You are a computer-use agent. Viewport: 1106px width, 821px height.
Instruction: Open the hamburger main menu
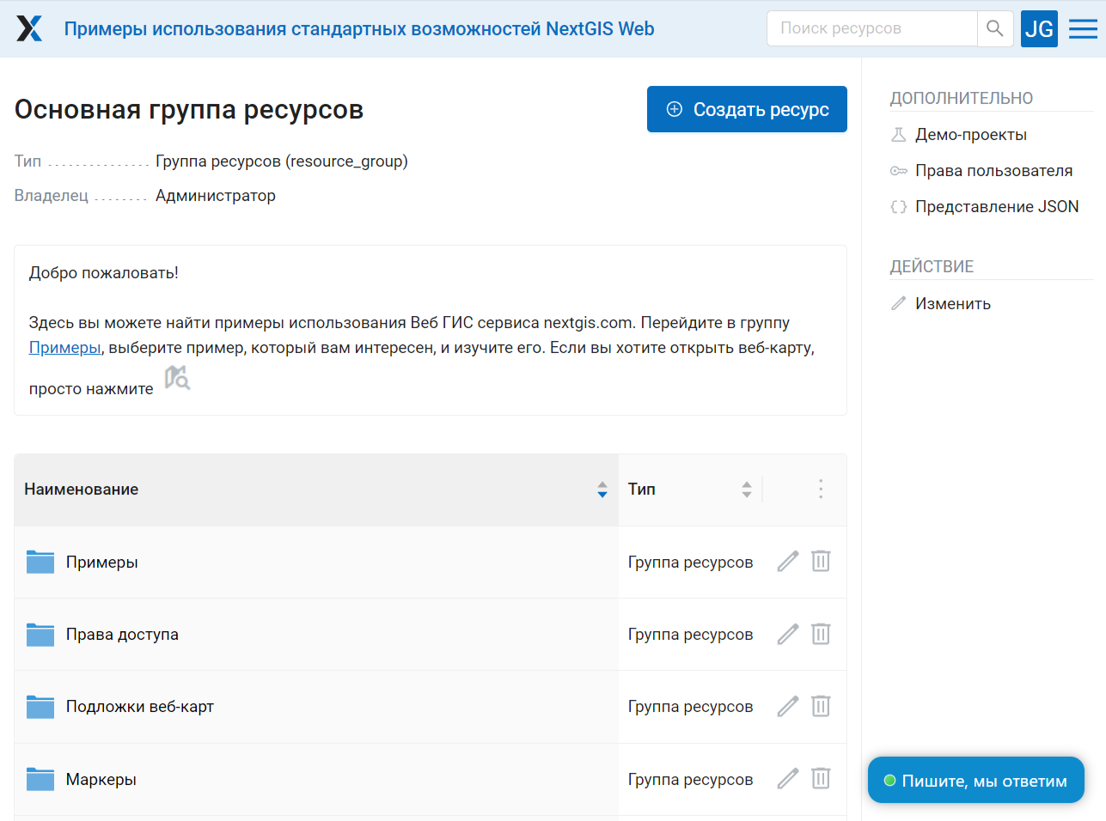click(1083, 29)
